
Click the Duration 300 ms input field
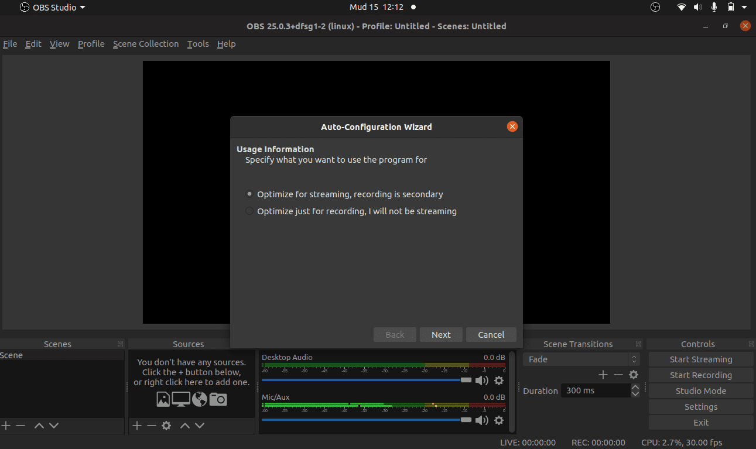point(596,390)
